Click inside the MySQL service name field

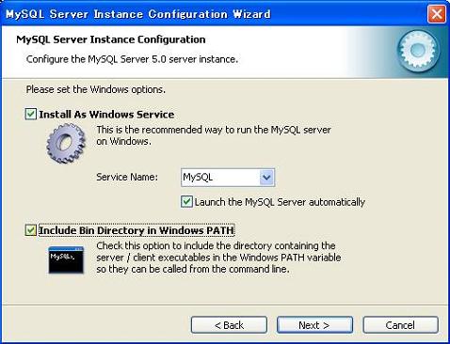(220, 178)
